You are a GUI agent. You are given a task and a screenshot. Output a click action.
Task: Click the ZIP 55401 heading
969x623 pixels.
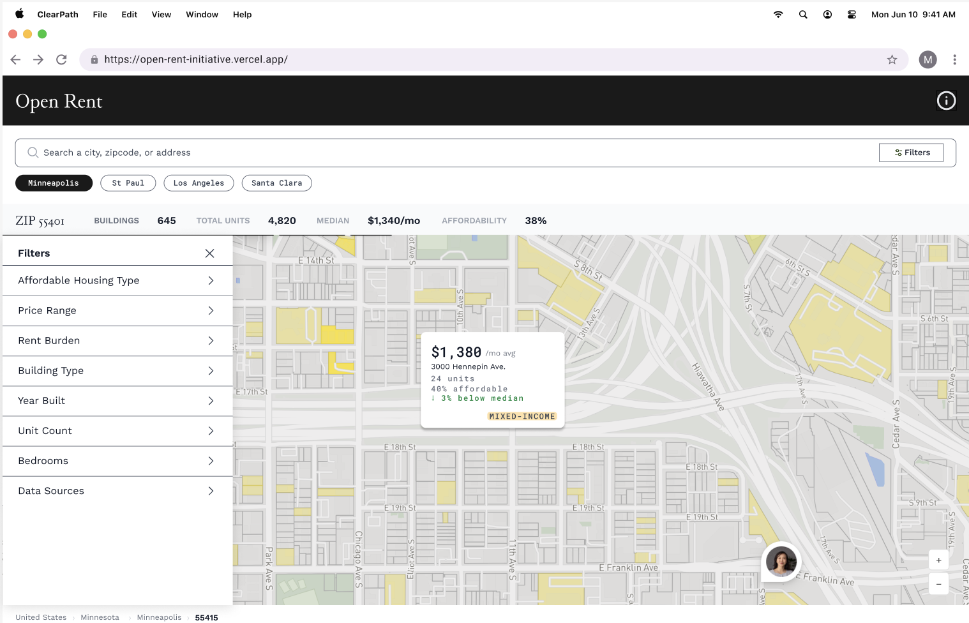pos(40,221)
